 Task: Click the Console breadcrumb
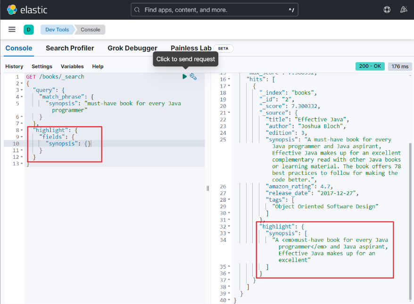[91, 30]
